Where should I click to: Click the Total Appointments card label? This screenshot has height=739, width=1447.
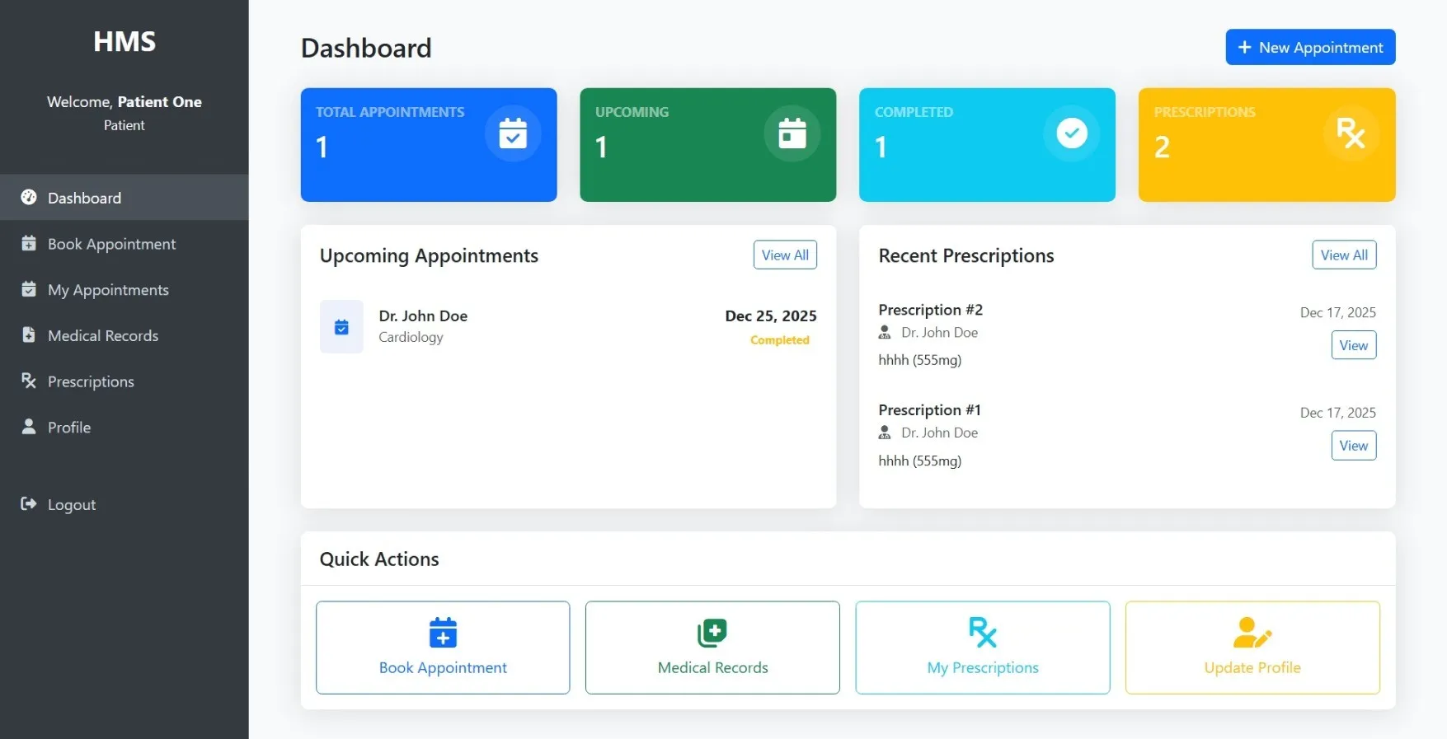(390, 112)
